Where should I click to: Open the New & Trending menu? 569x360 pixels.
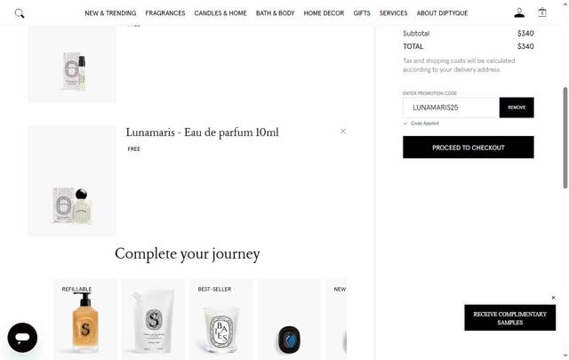(x=110, y=13)
